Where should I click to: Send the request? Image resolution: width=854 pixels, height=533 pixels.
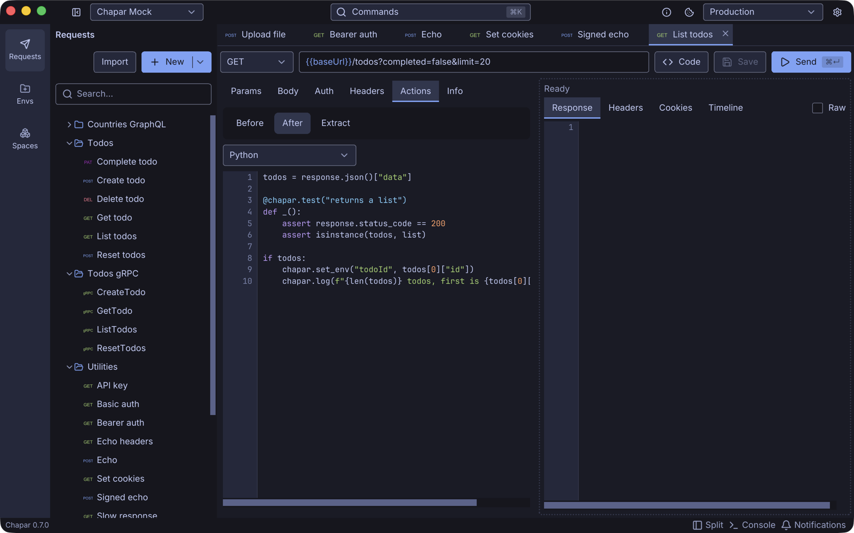(x=811, y=62)
